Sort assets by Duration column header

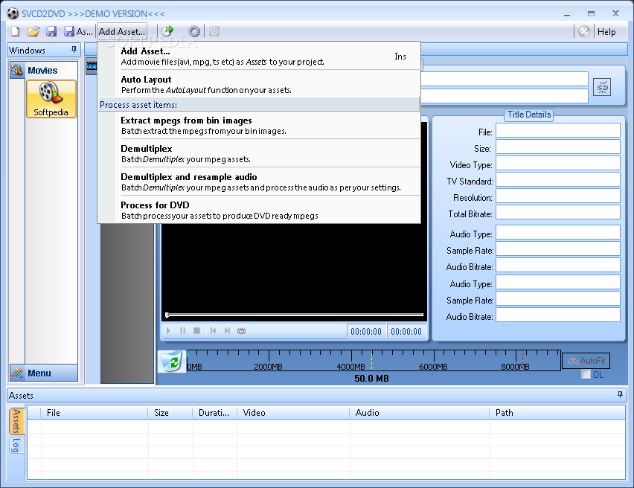pos(215,413)
